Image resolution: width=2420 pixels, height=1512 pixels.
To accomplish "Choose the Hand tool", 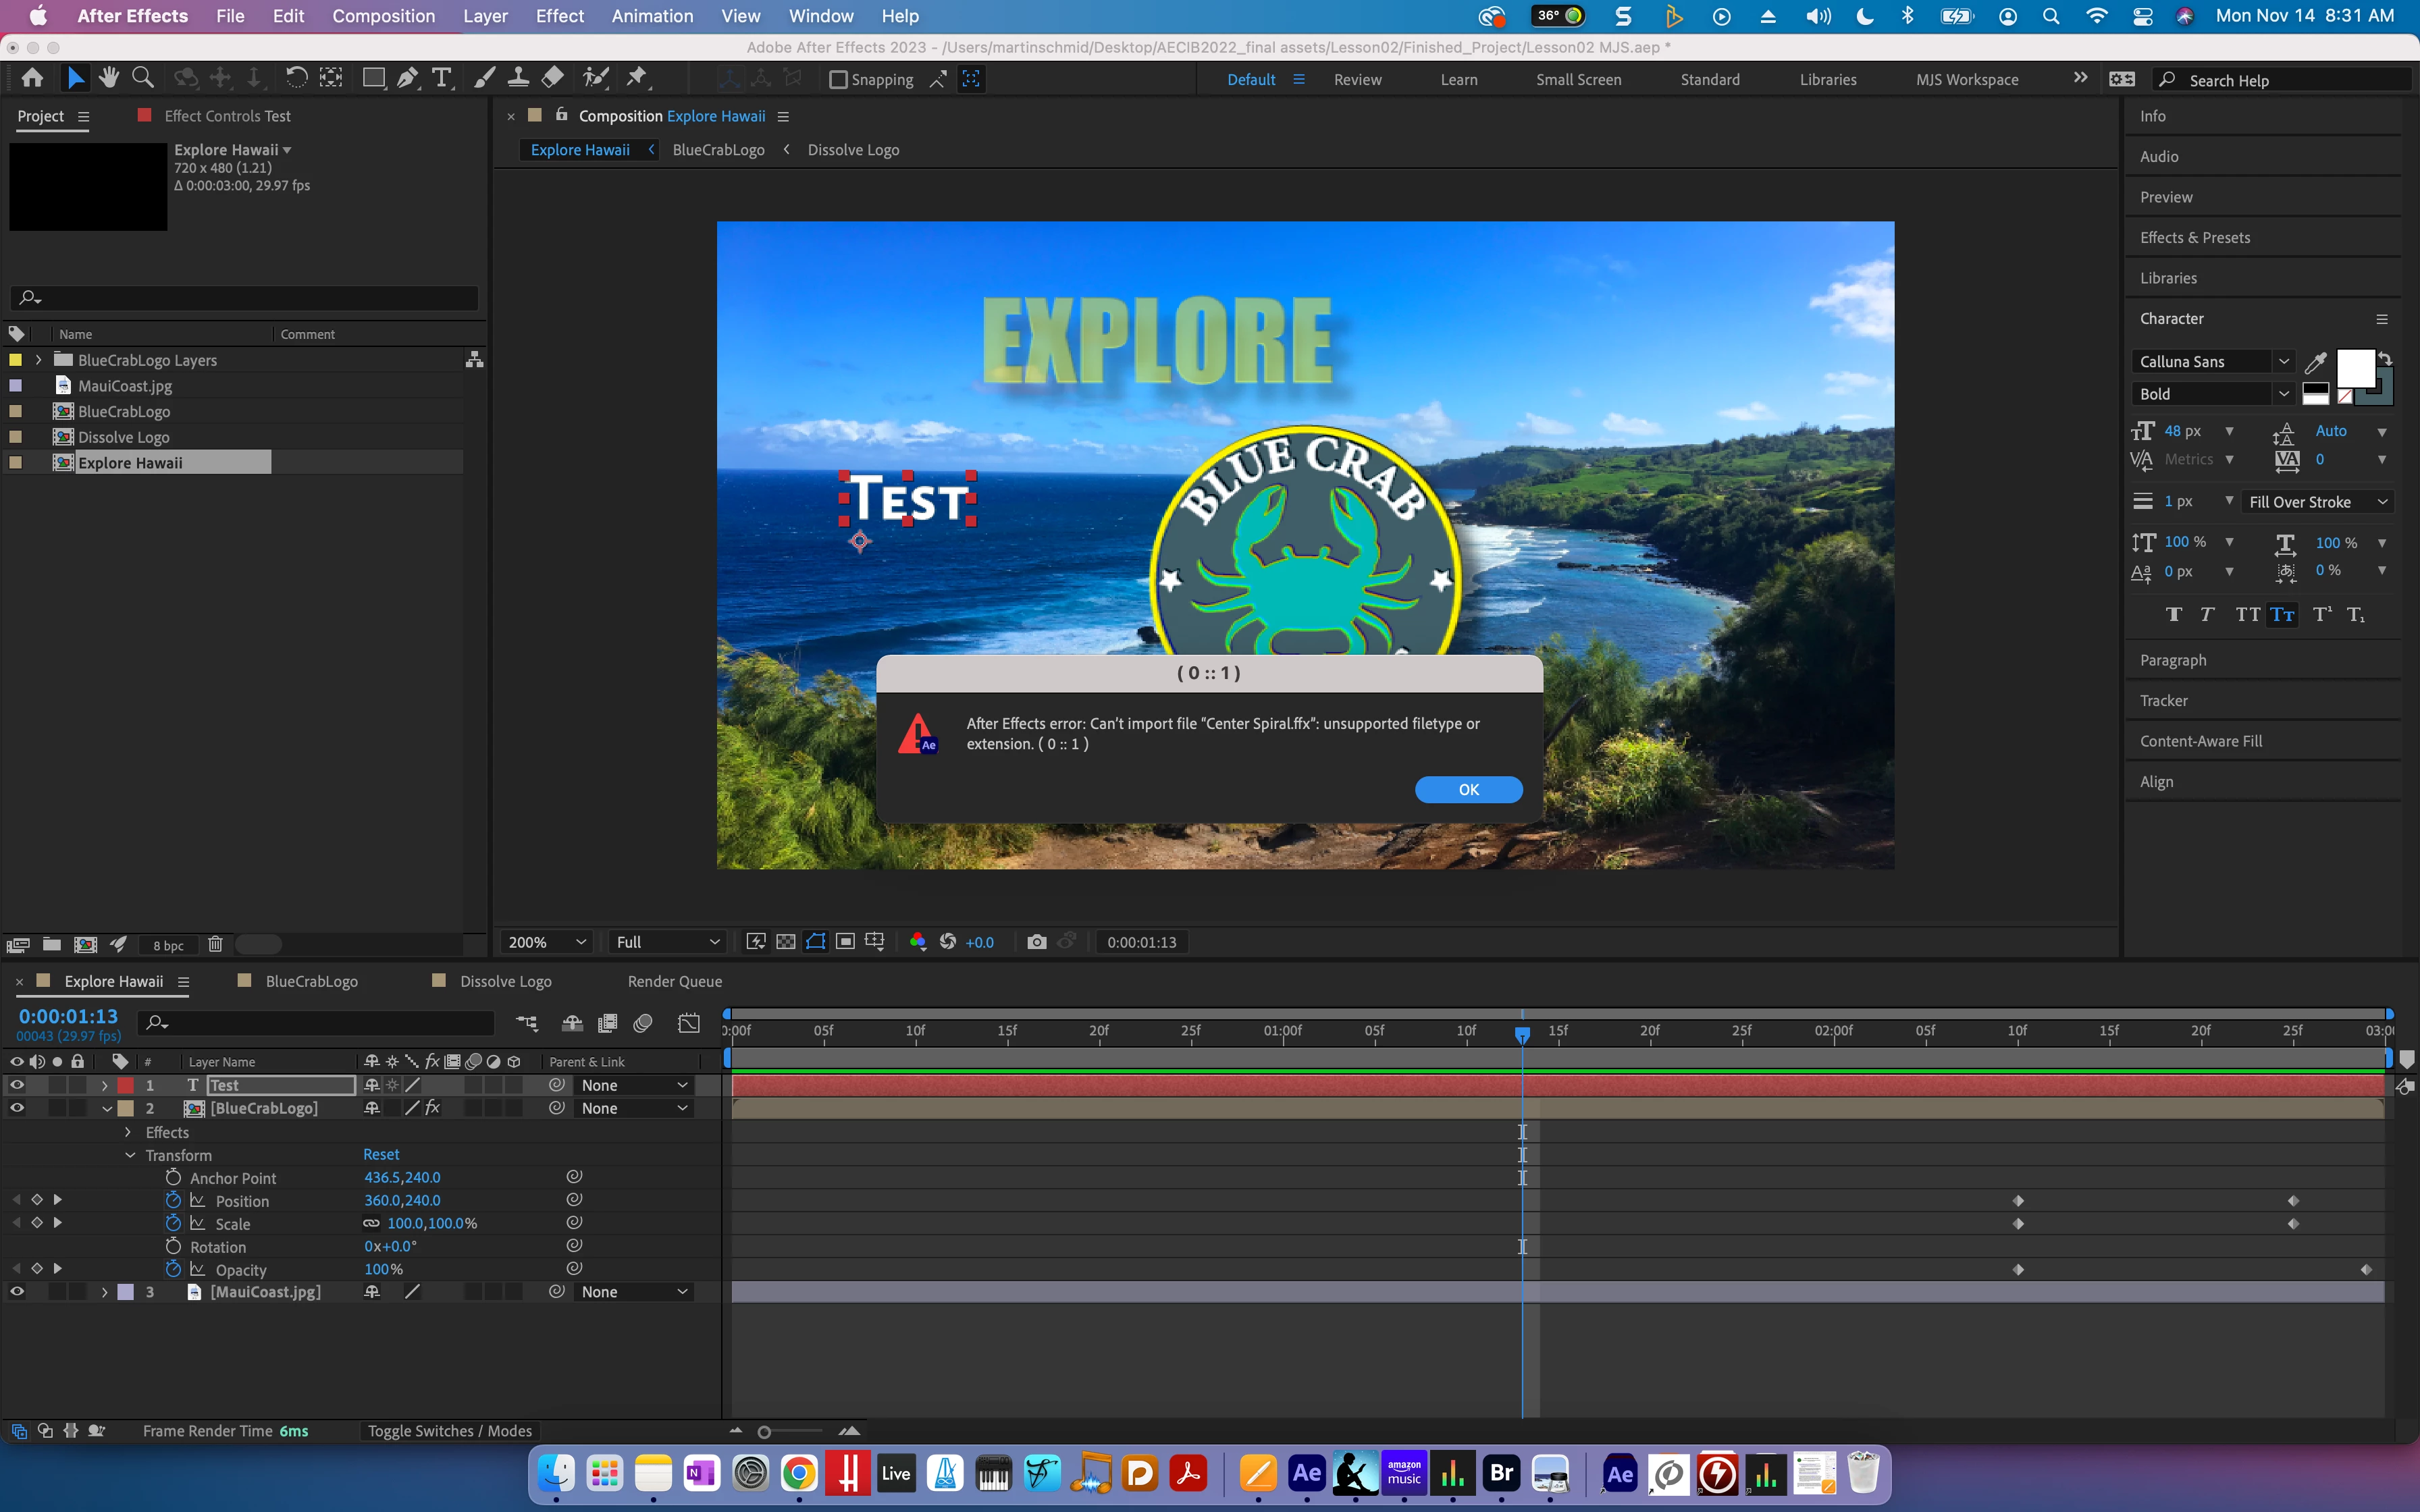I will point(109,78).
